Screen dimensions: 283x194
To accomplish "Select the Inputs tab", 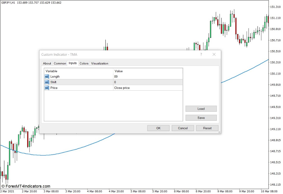I will (73, 63).
